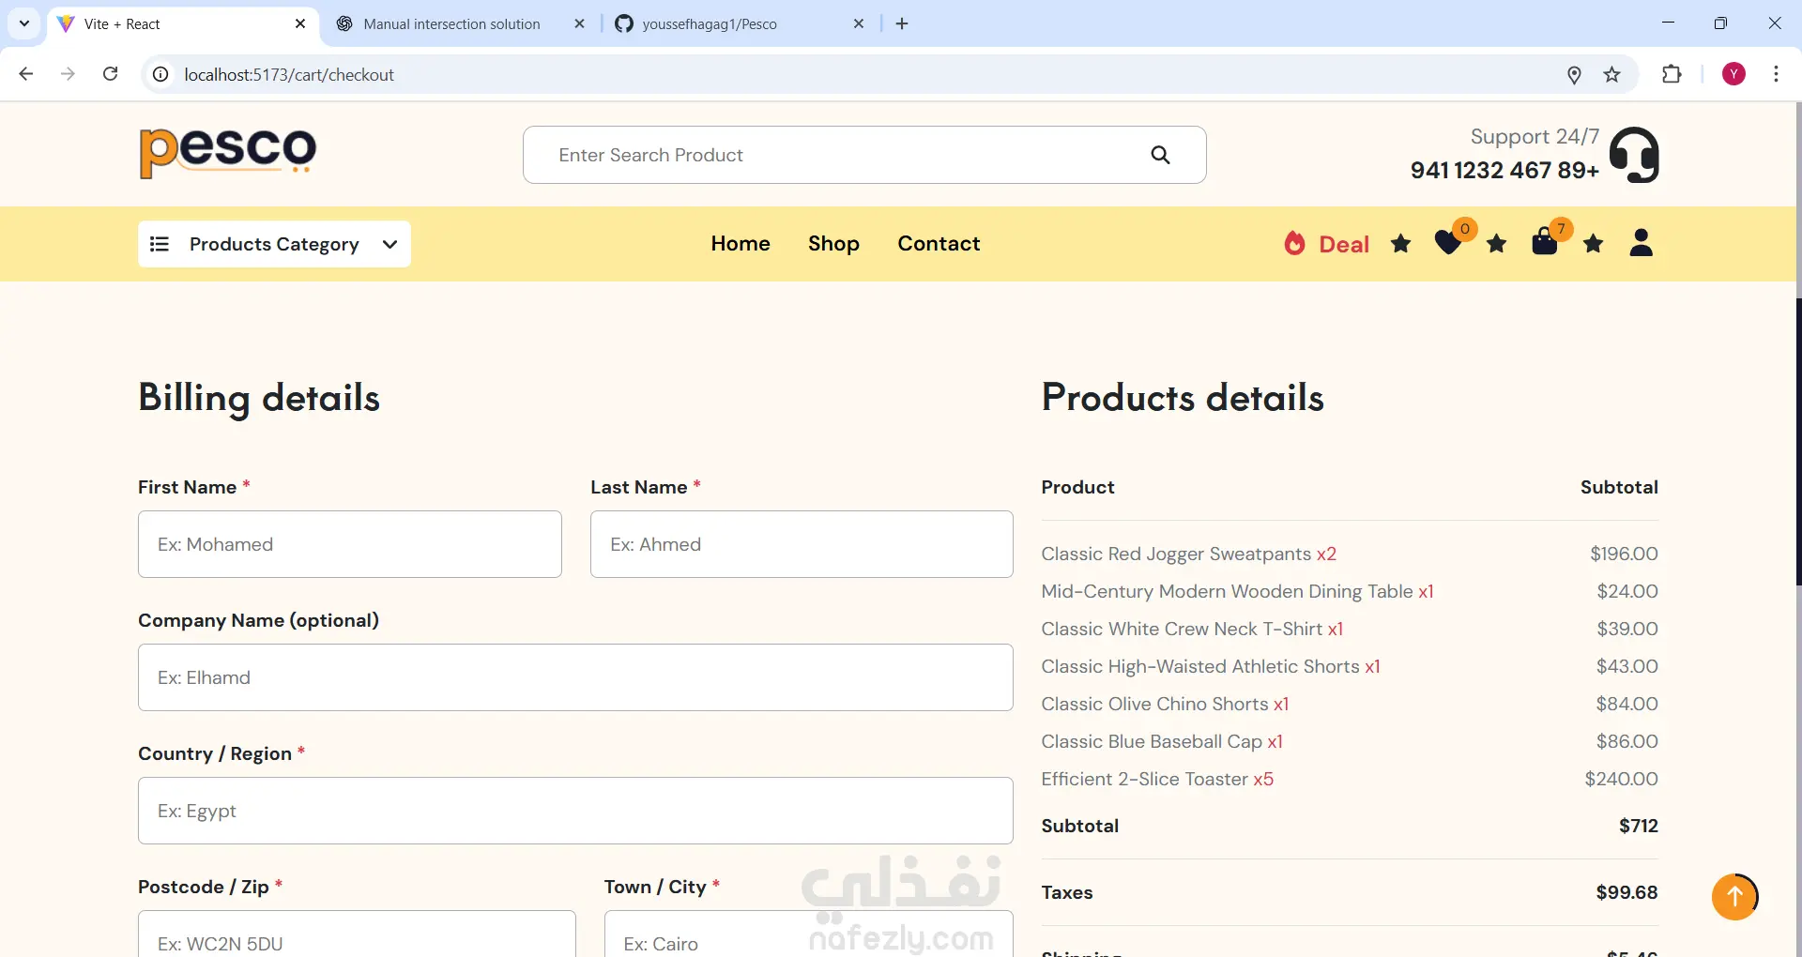Click the Town / City input field
Screen dimensions: 1802x957
tap(809, 934)
